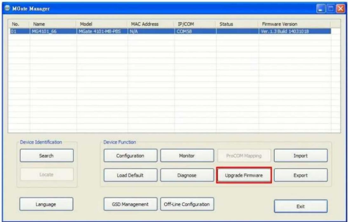Minimize the MGate Manager window

coord(320,9)
